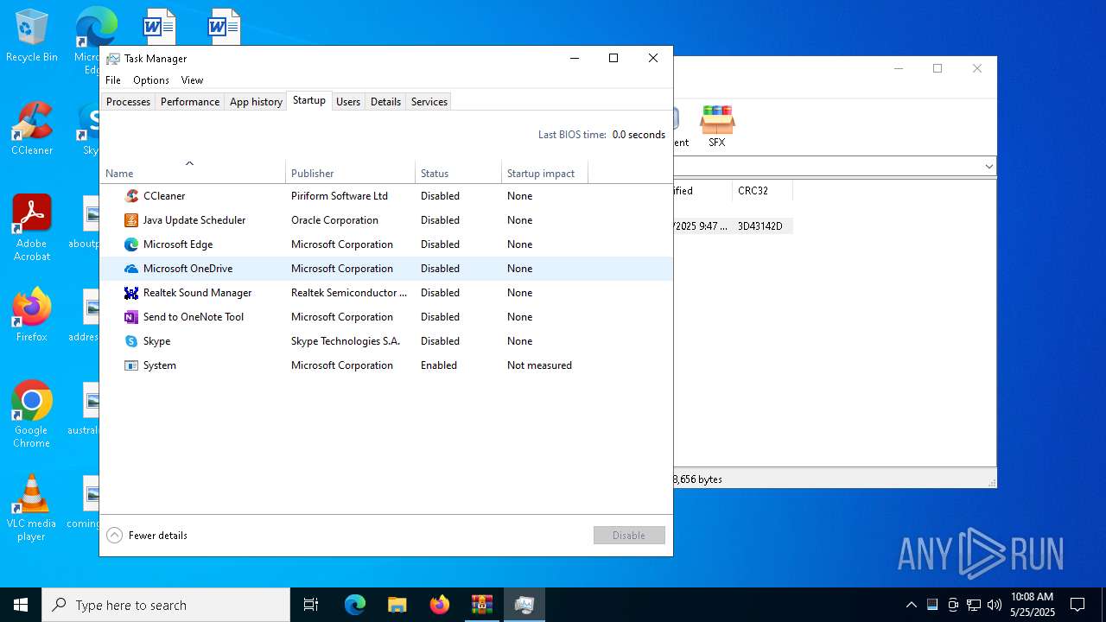Open the network icon in system tray
Screen dimensions: 1106x622
click(x=974, y=605)
